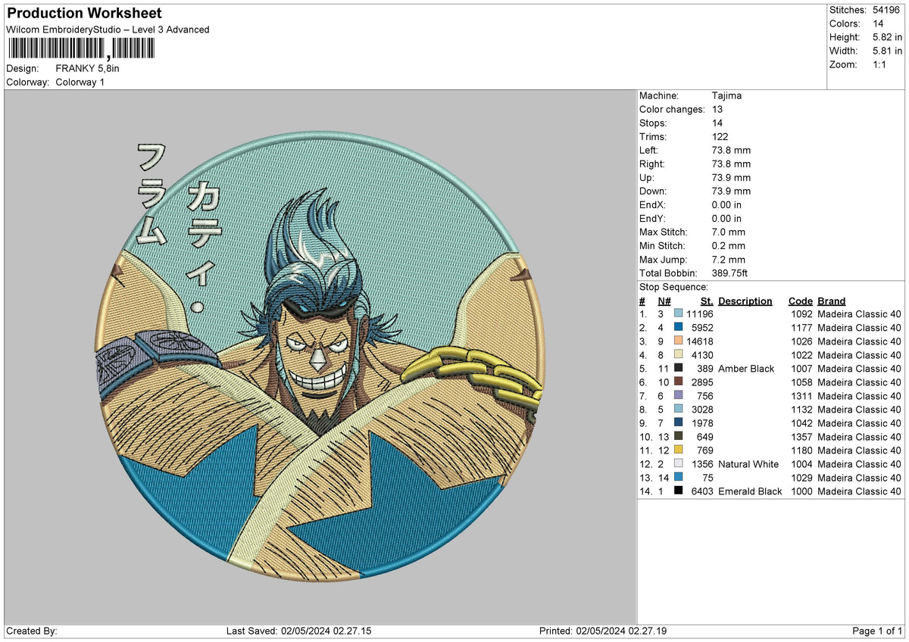Select the Color changes value 13

pos(717,110)
